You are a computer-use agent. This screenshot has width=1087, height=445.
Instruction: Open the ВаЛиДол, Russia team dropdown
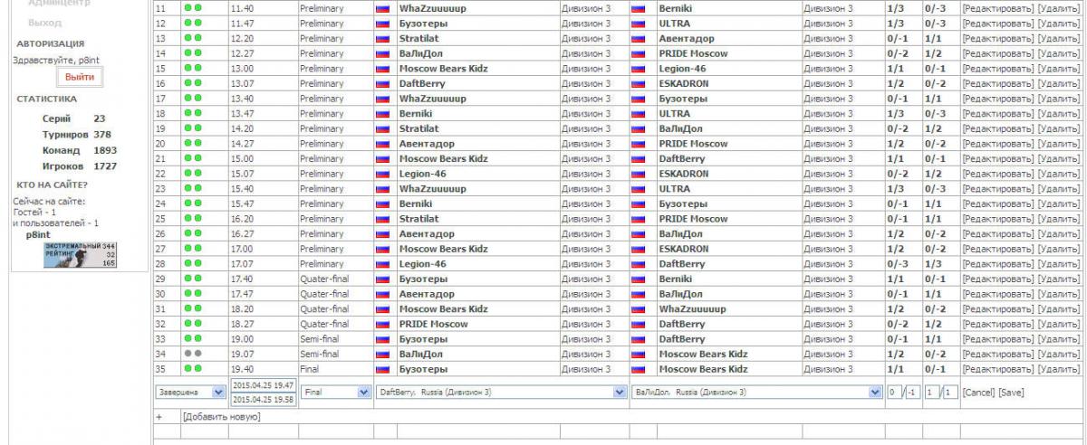[756, 393]
